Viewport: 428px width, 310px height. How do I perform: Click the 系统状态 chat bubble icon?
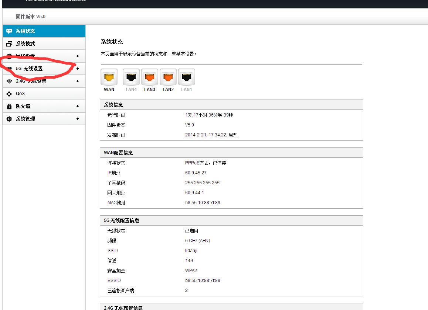(x=9, y=31)
